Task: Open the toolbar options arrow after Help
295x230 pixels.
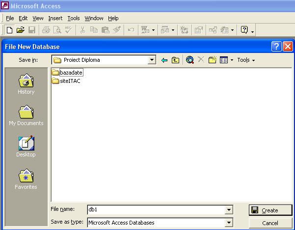Action: click(x=253, y=32)
